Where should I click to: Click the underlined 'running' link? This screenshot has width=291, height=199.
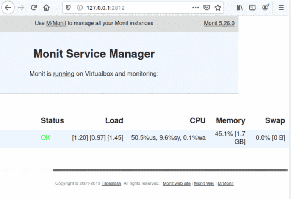[x=64, y=74]
